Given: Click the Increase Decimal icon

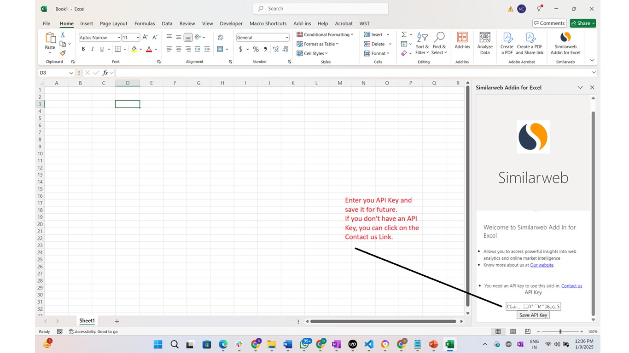Looking at the screenshot, I should pyautogui.click(x=276, y=49).
